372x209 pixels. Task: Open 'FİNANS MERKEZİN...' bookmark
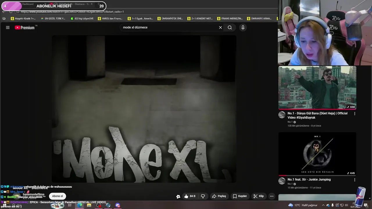(230, 19)
